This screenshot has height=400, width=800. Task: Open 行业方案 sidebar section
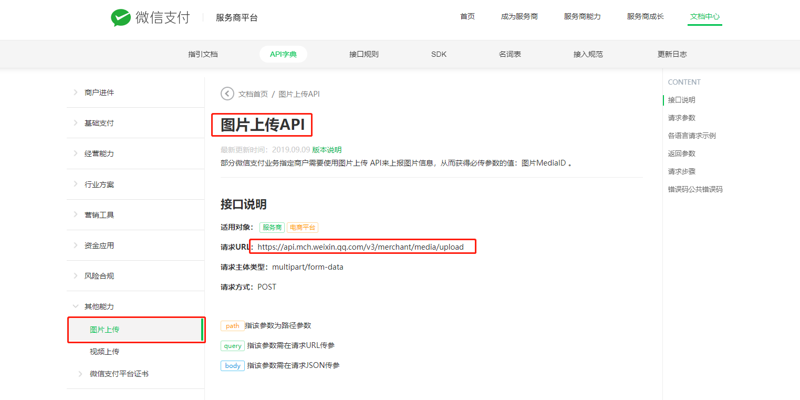click(99, 184)
